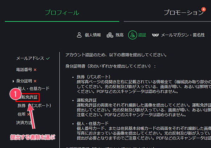Select メールアドレス in the sidebar
Screen dimensions: 211x148
click(x=30, y=58)
